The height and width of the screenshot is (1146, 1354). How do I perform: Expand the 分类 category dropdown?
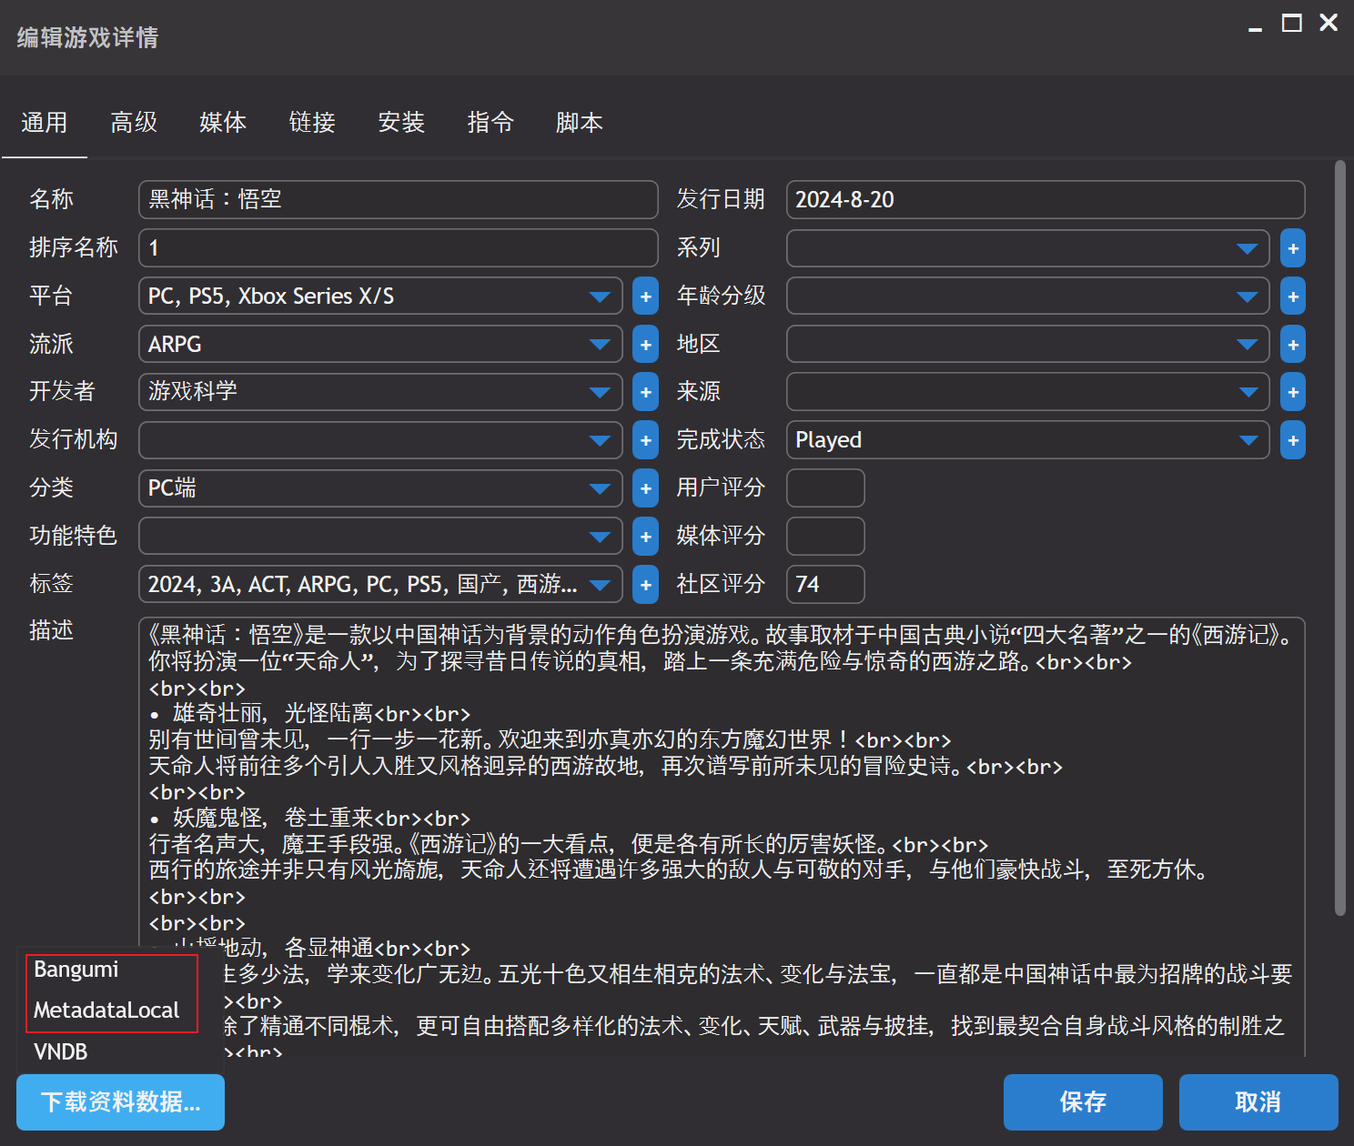click(x=600, y=488)
